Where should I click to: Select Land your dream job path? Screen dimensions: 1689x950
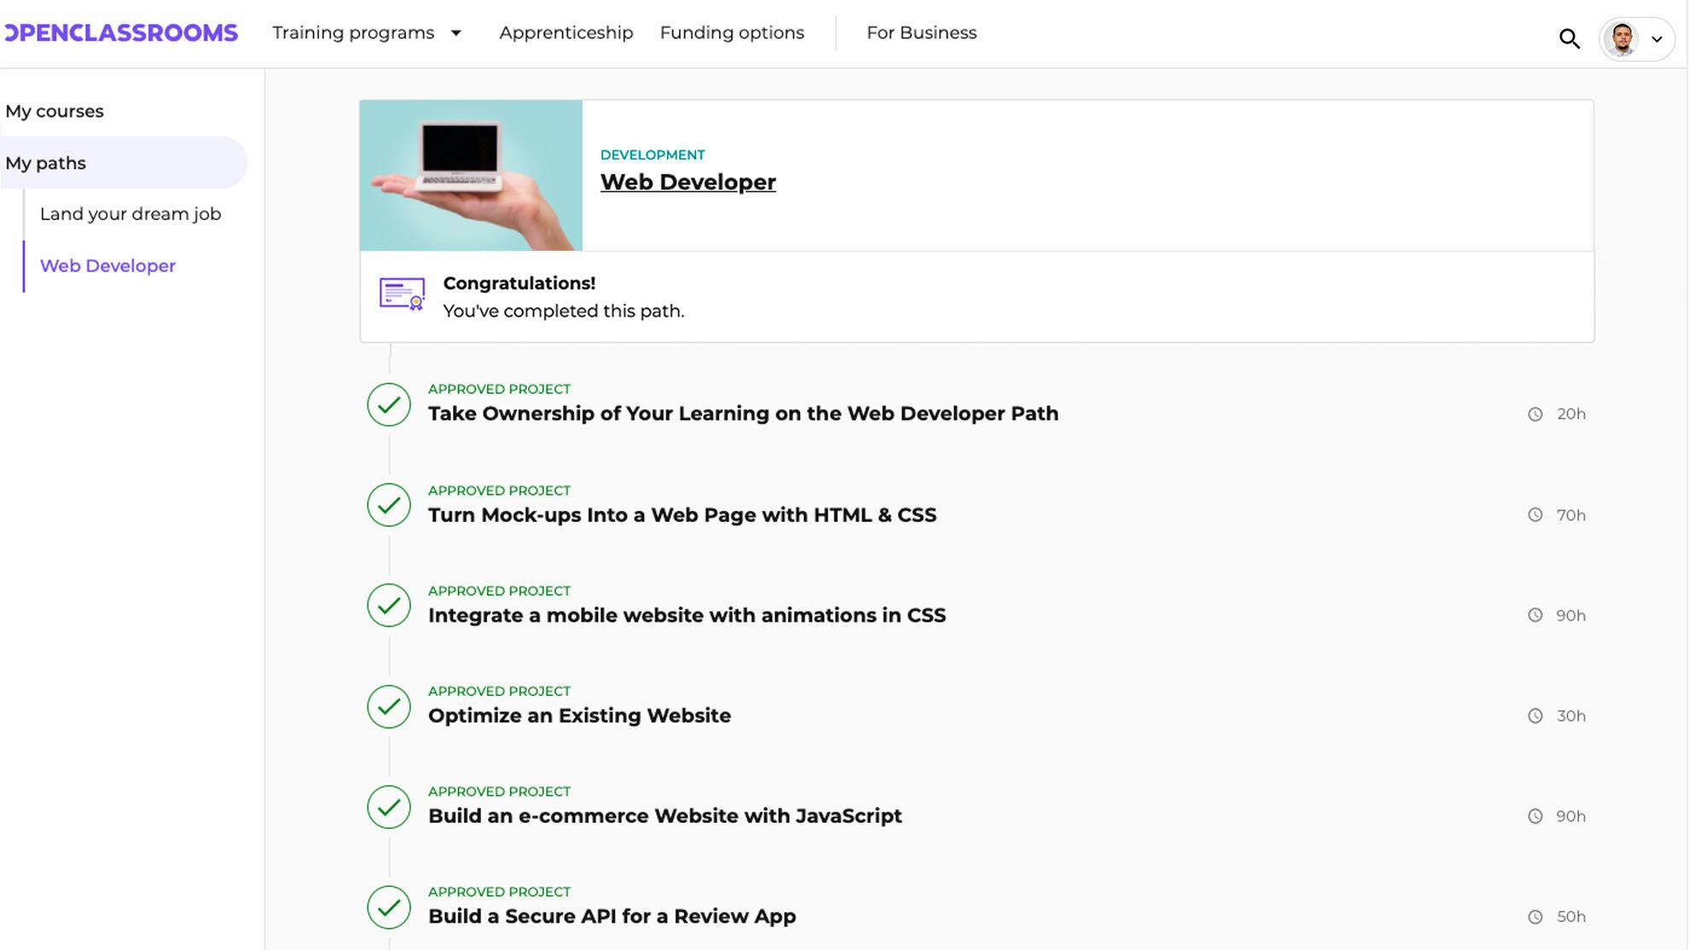(x=130, y=214)
